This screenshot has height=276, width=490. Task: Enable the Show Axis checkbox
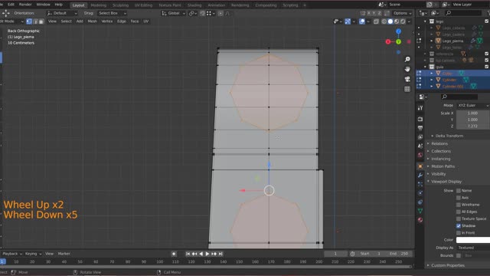point(459,198)
